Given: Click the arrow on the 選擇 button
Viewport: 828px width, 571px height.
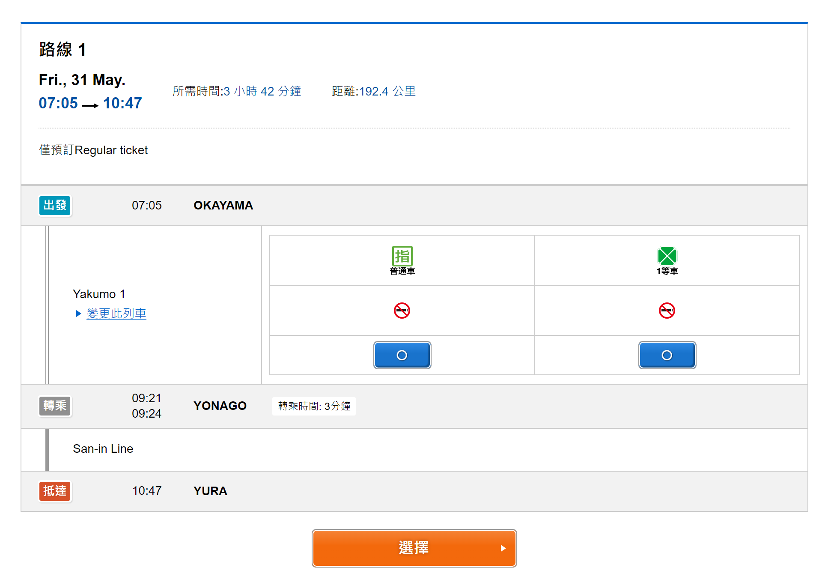Looking at the screenshot, I should pyautogui.click(x=503, y=548).
